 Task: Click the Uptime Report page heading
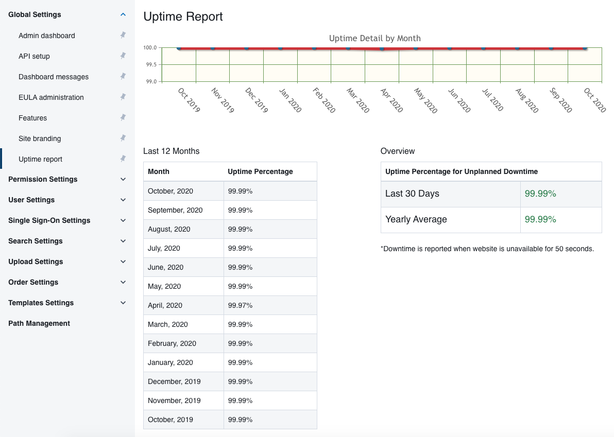pos(183,16)
